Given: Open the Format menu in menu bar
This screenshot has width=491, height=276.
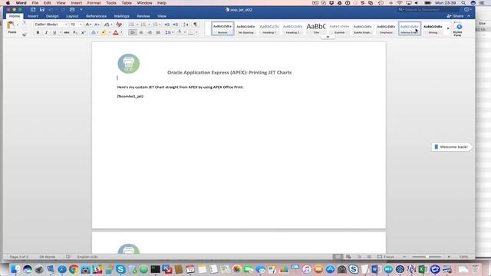Looking at the screenshot, I should point(94,3).
